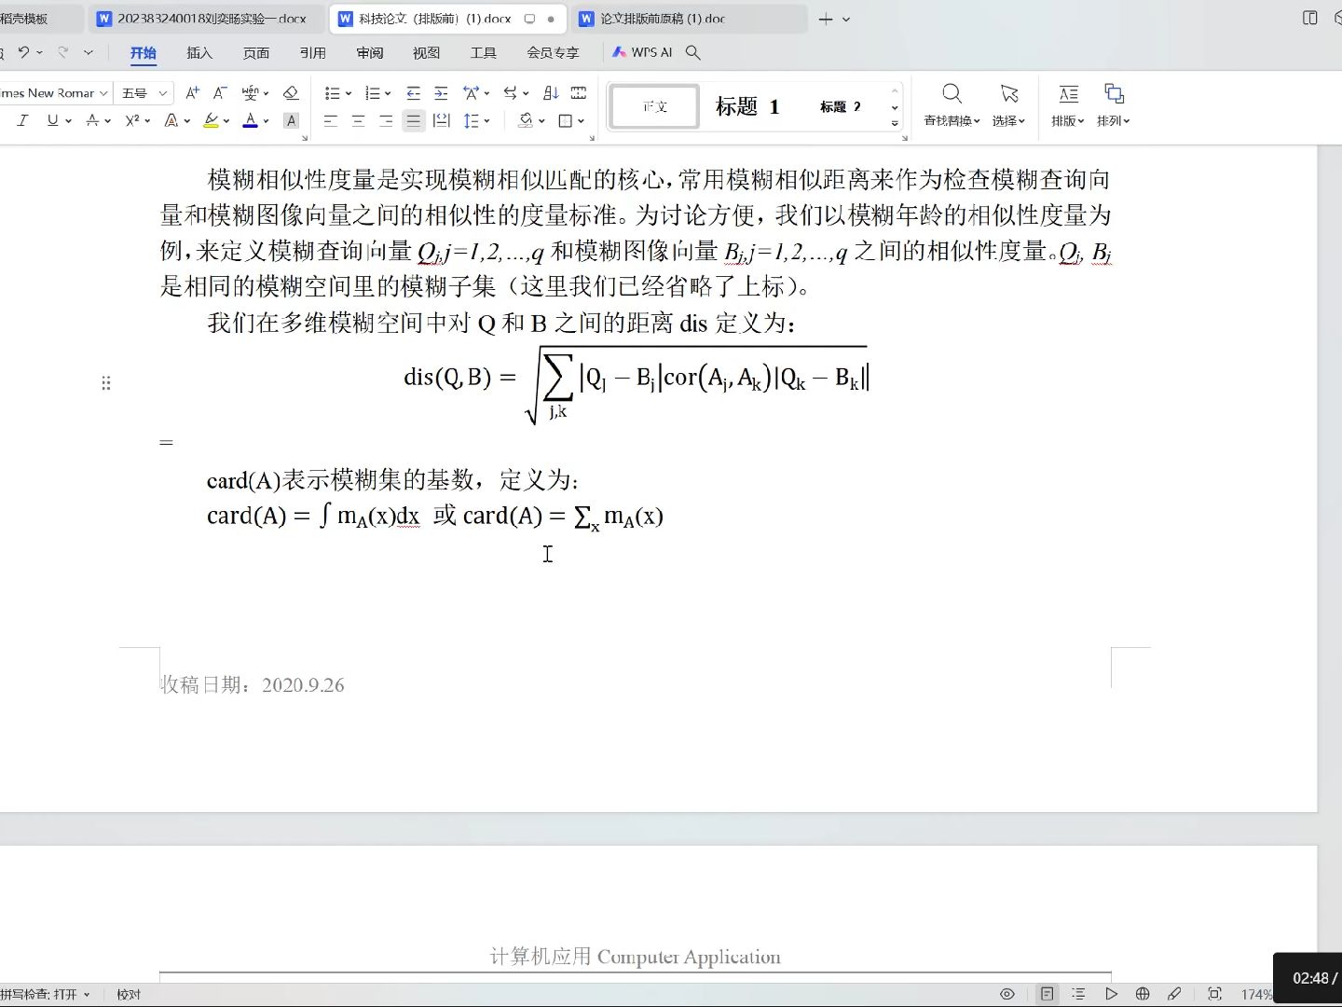Expand the line spacing options arrow
This screenshot has height=1007, width=1342.
486,121
